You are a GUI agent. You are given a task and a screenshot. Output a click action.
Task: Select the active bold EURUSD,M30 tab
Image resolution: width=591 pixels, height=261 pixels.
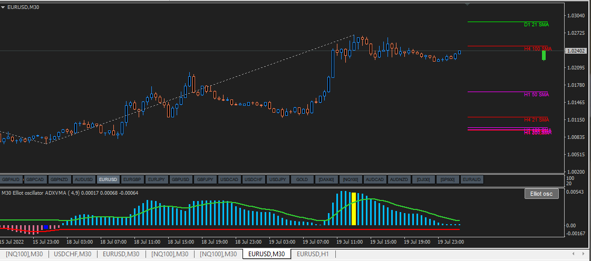267,255
